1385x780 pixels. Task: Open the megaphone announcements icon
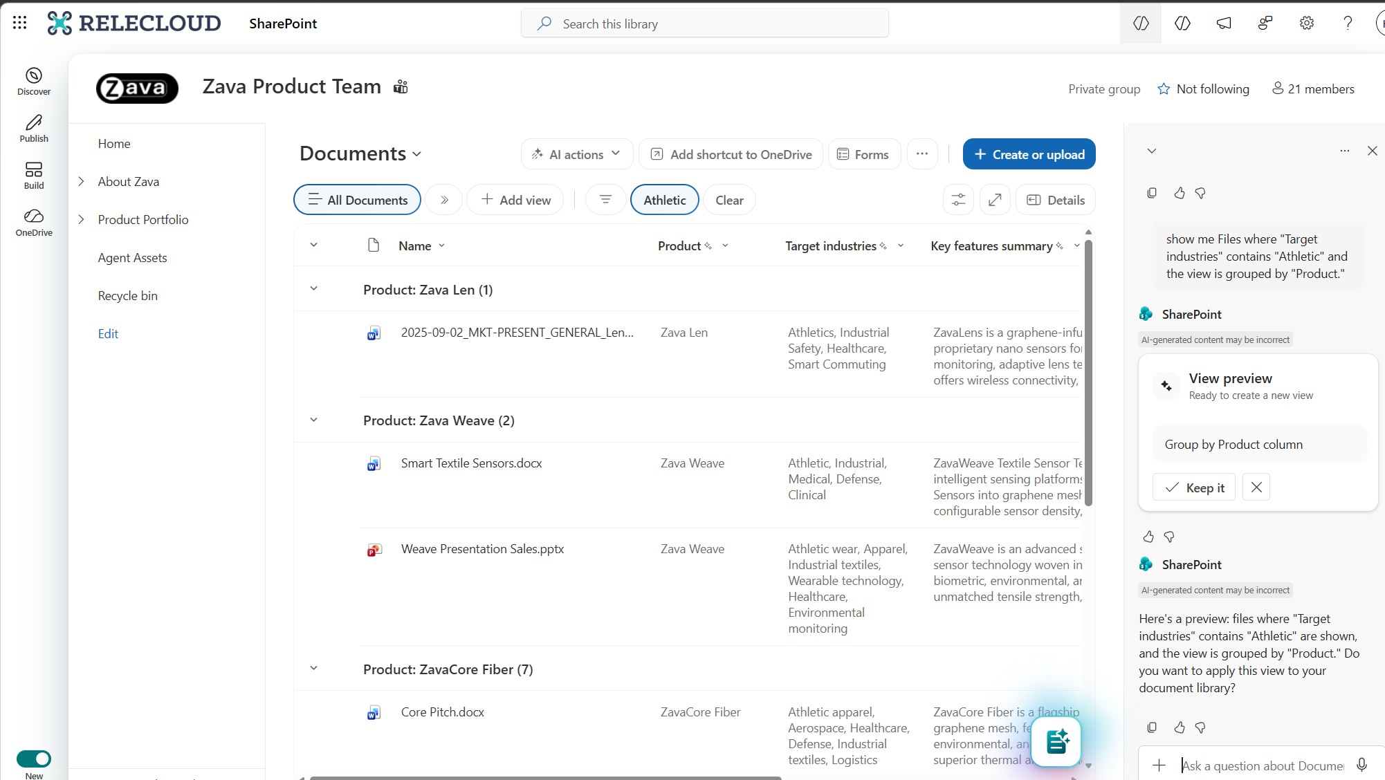click(x=1224, y=23)
